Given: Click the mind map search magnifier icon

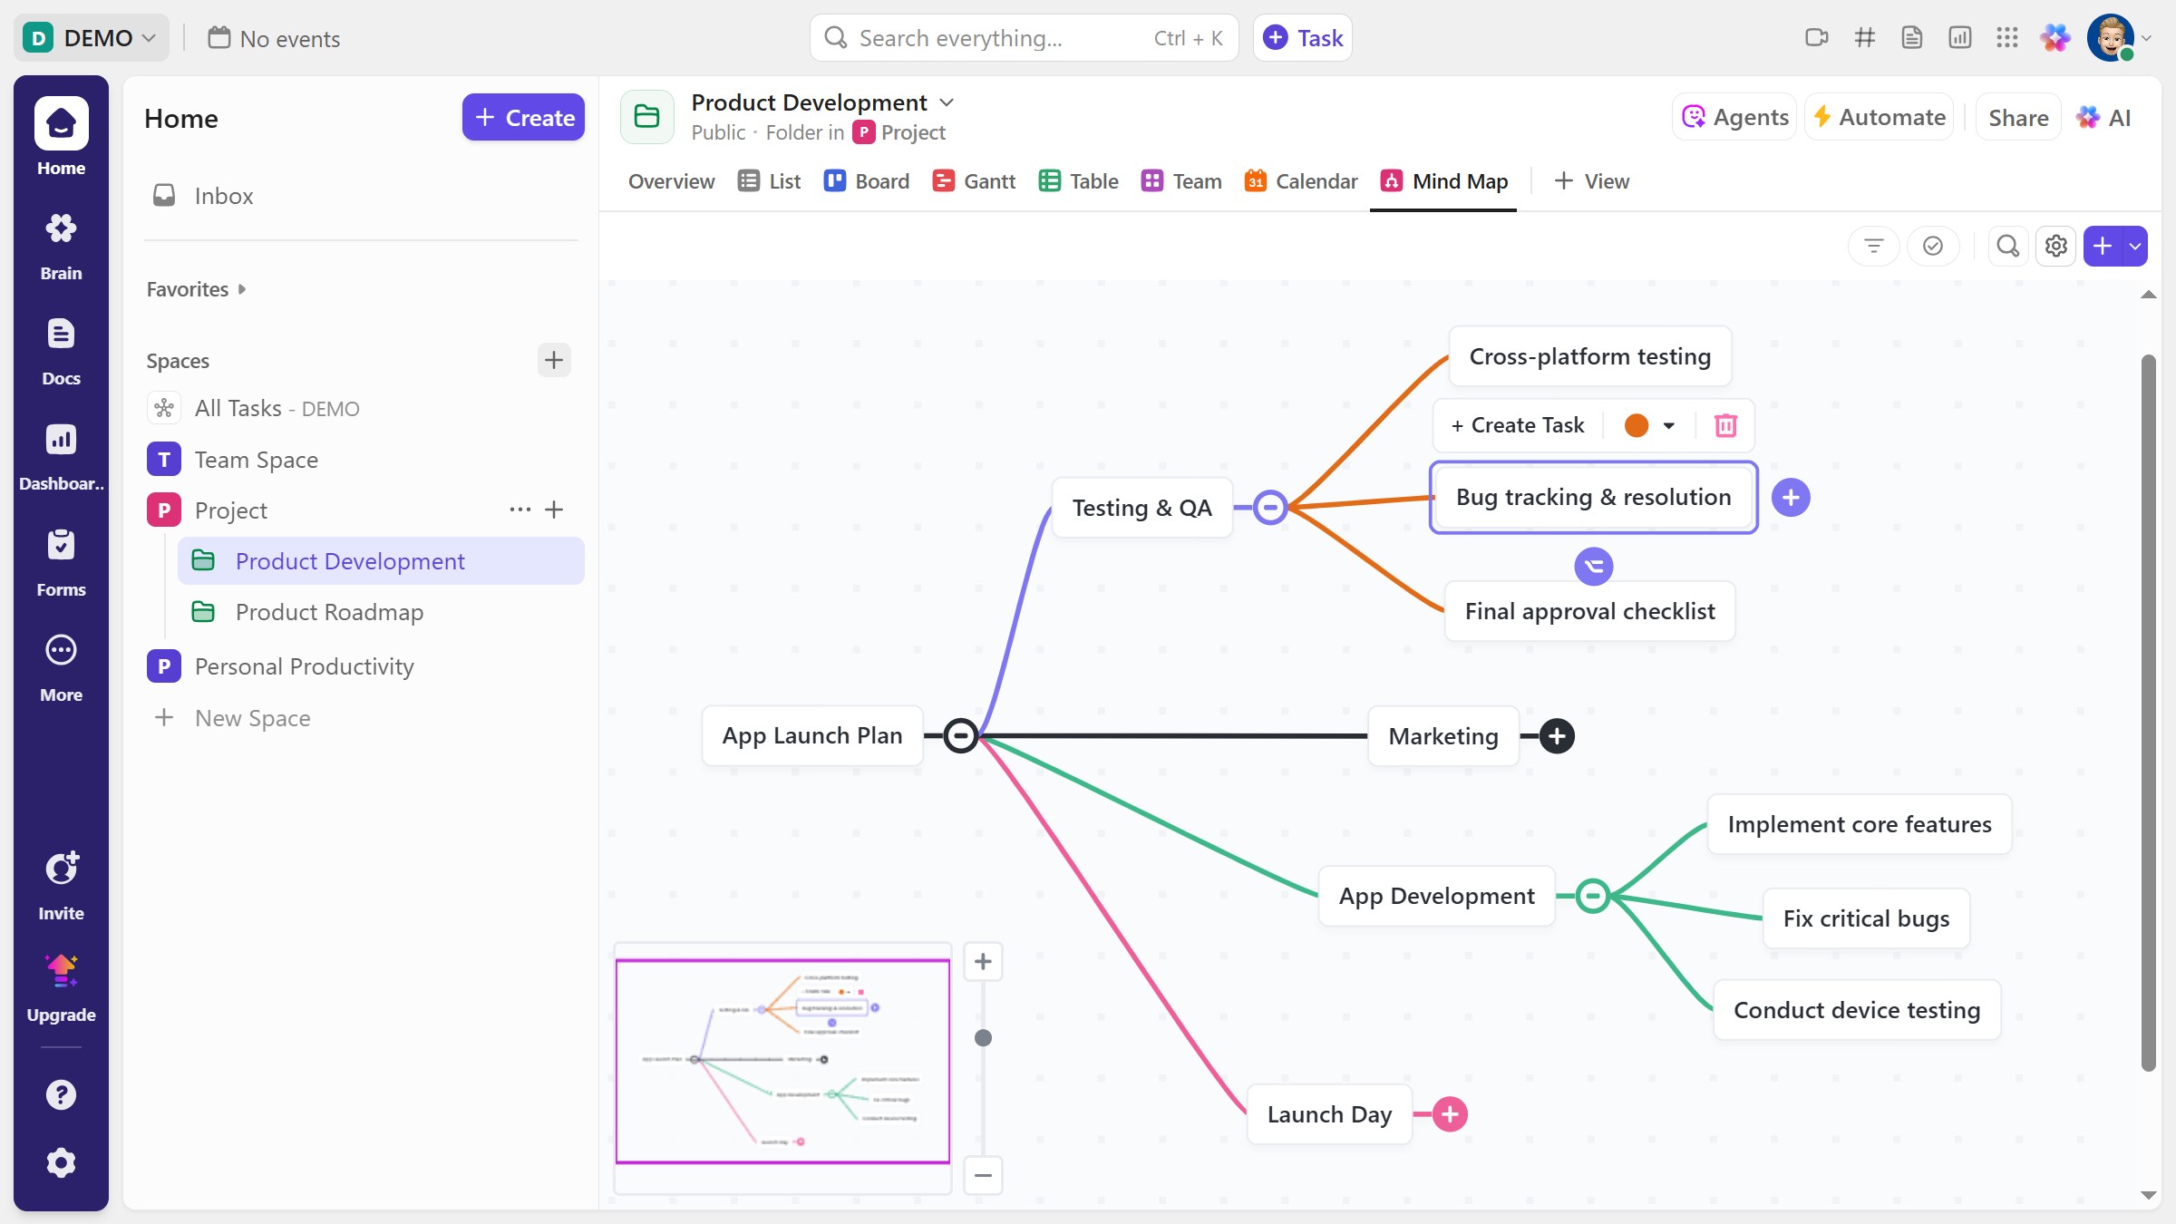Looking at the screenshot, I should 2007,246.
